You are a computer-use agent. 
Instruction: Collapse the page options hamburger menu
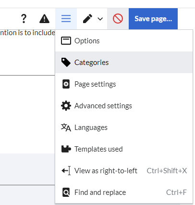coord(66,19)
